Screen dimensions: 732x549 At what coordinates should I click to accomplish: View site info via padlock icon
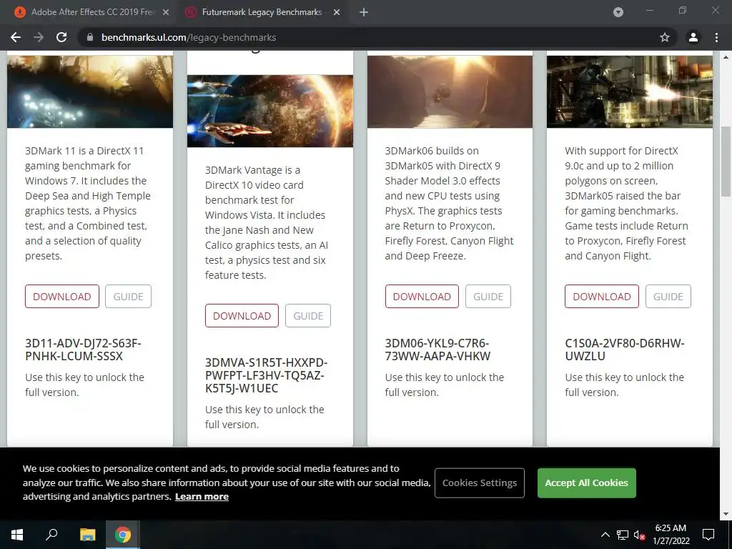click(x=89, y=37)
